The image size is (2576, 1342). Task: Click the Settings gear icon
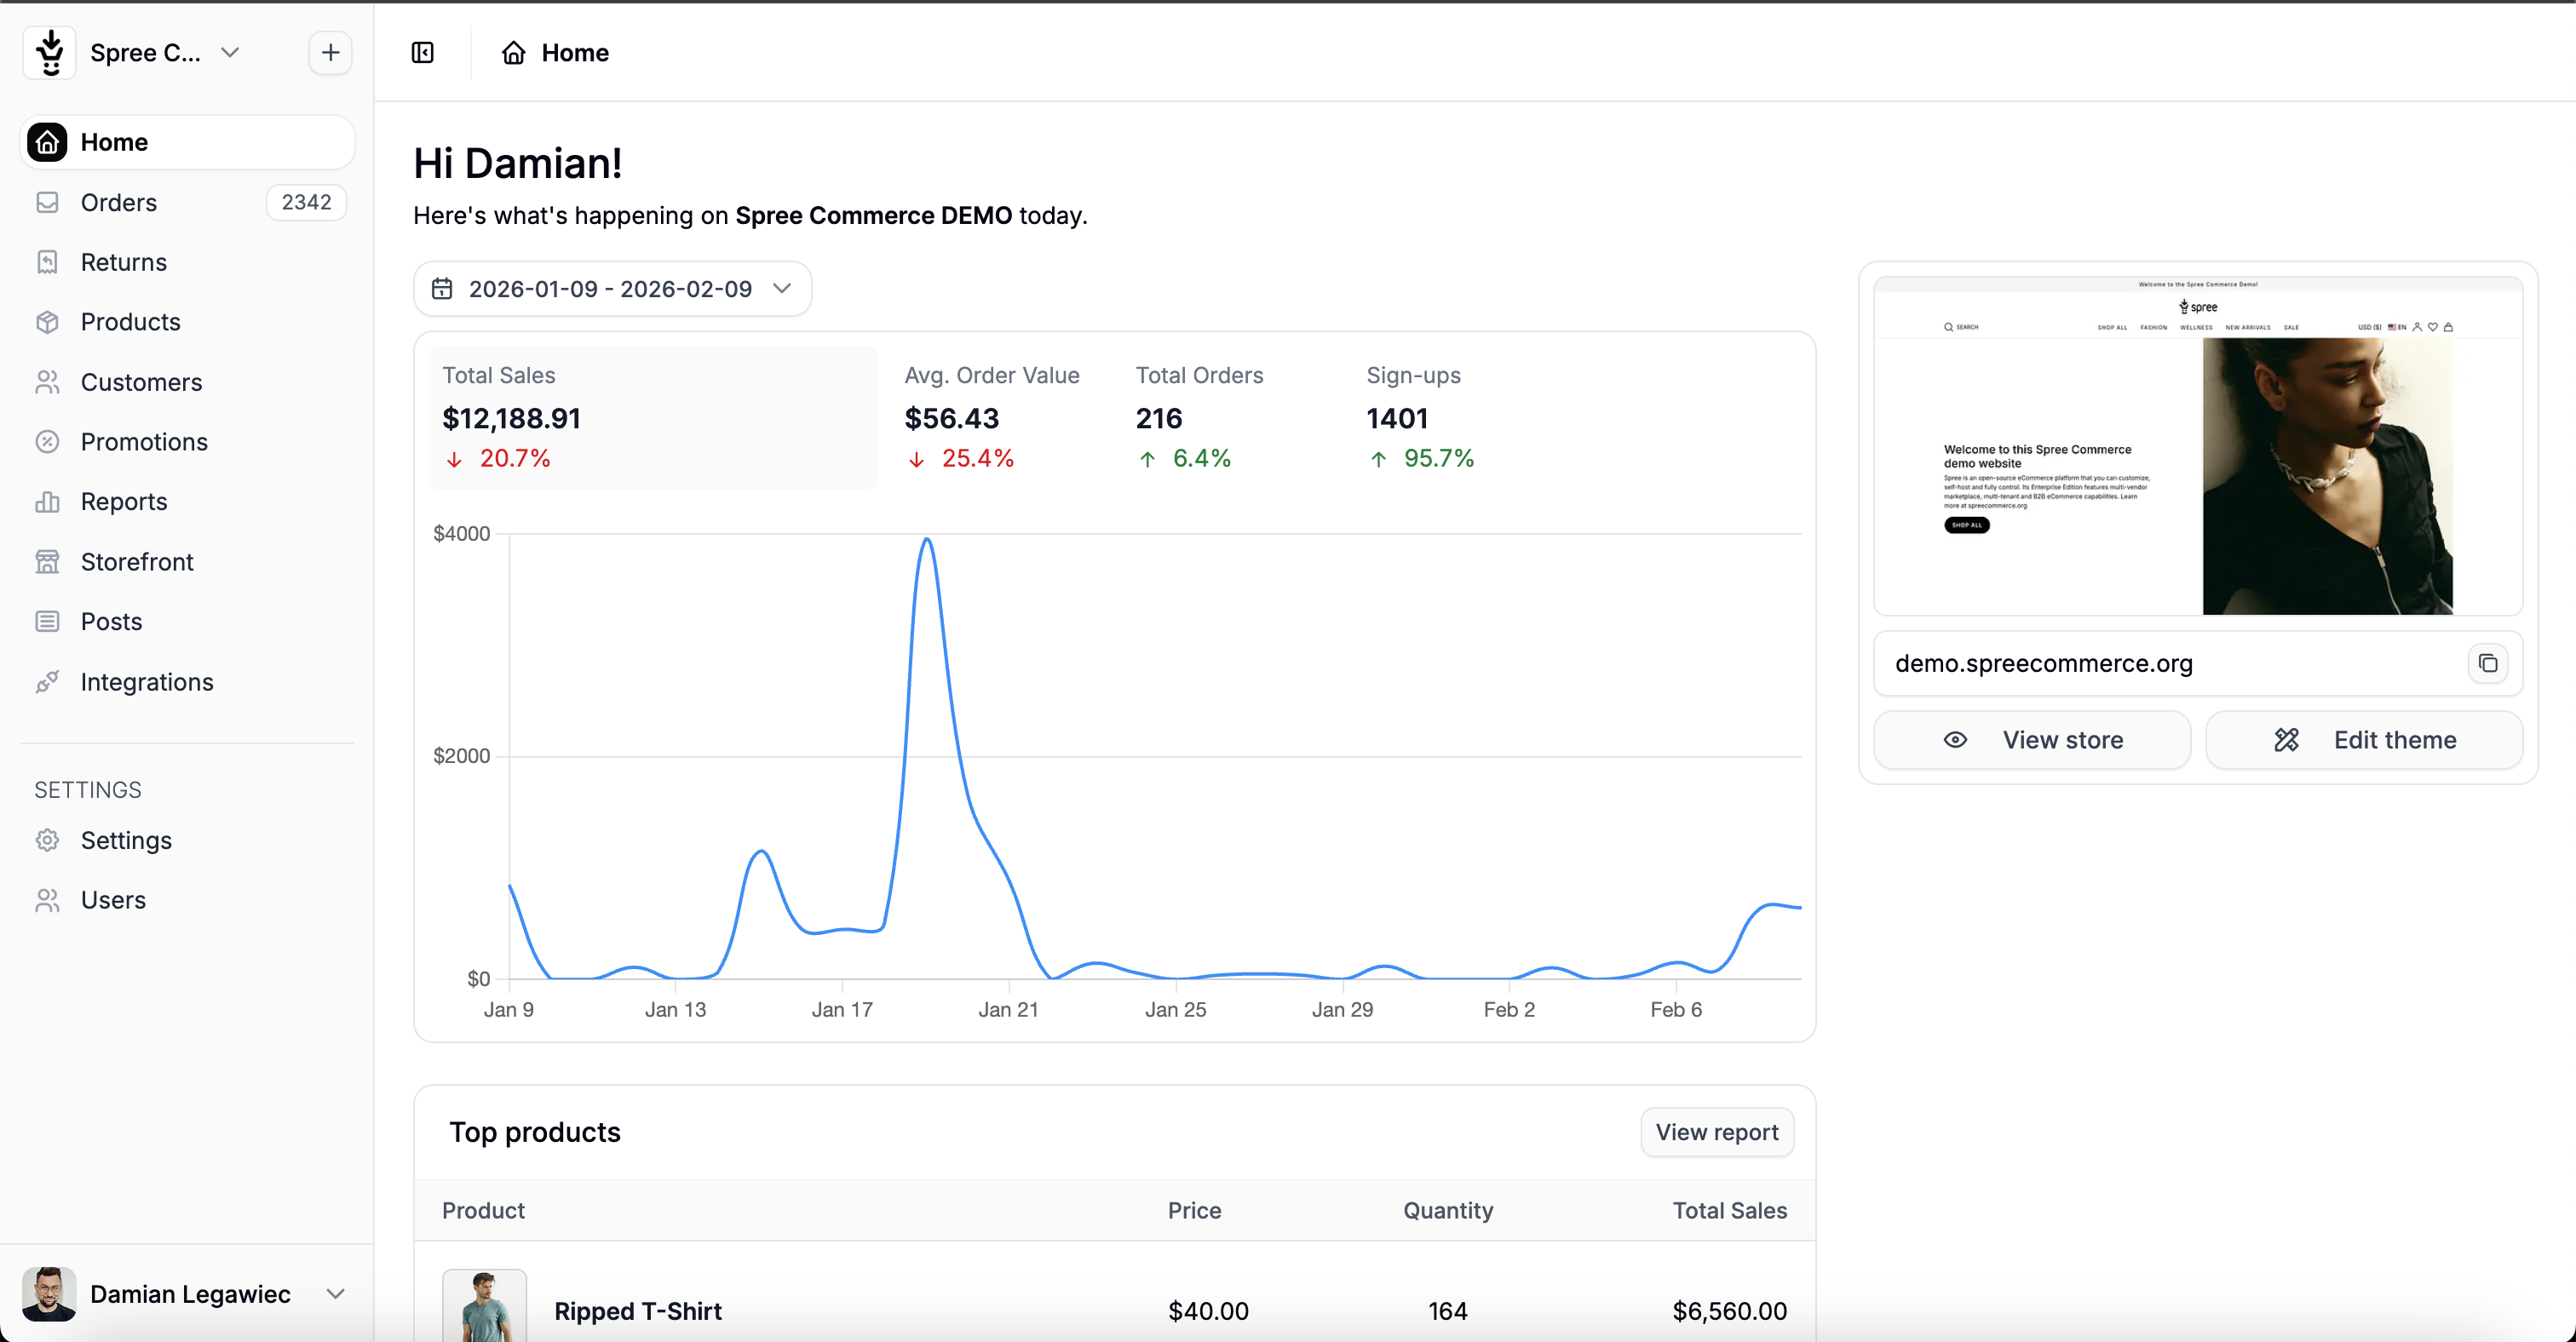47,840
